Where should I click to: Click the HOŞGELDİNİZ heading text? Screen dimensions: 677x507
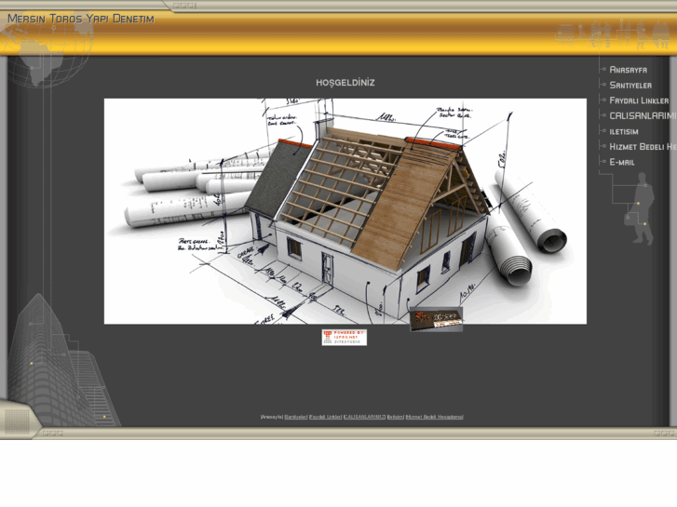345,83
